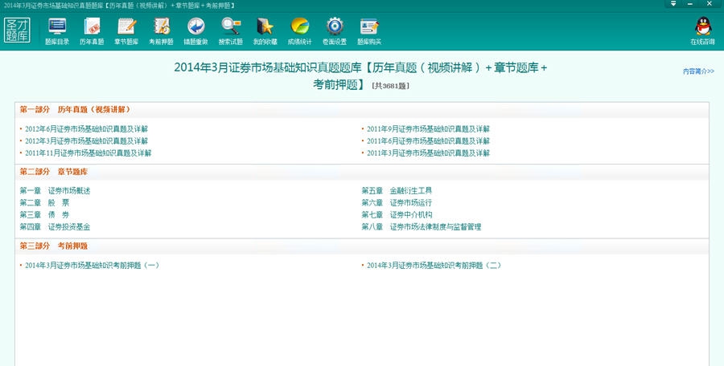The width and height of the screenshot is (724, 366).
Task: Open 第六章 证券市场运行
Action: 397,203
